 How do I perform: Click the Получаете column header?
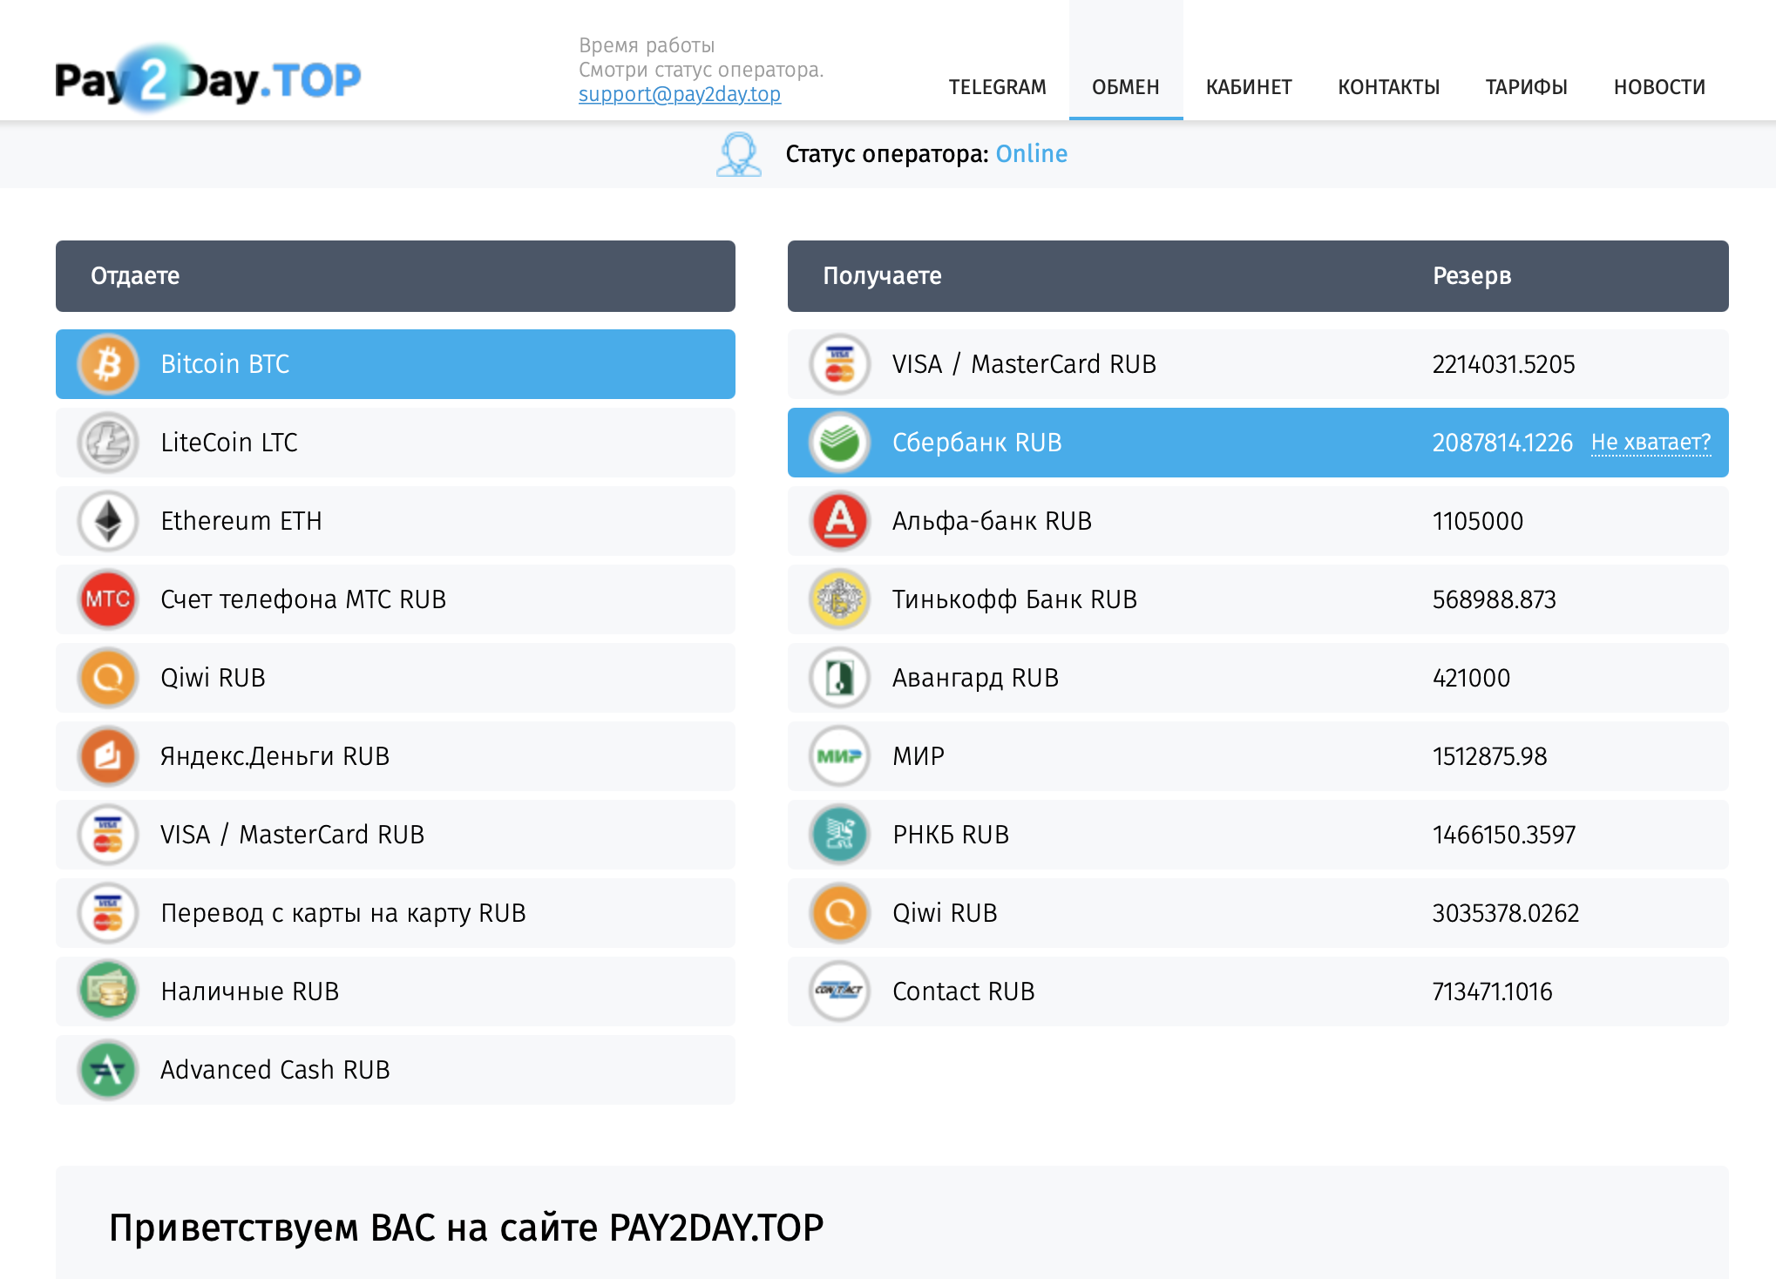882,276
